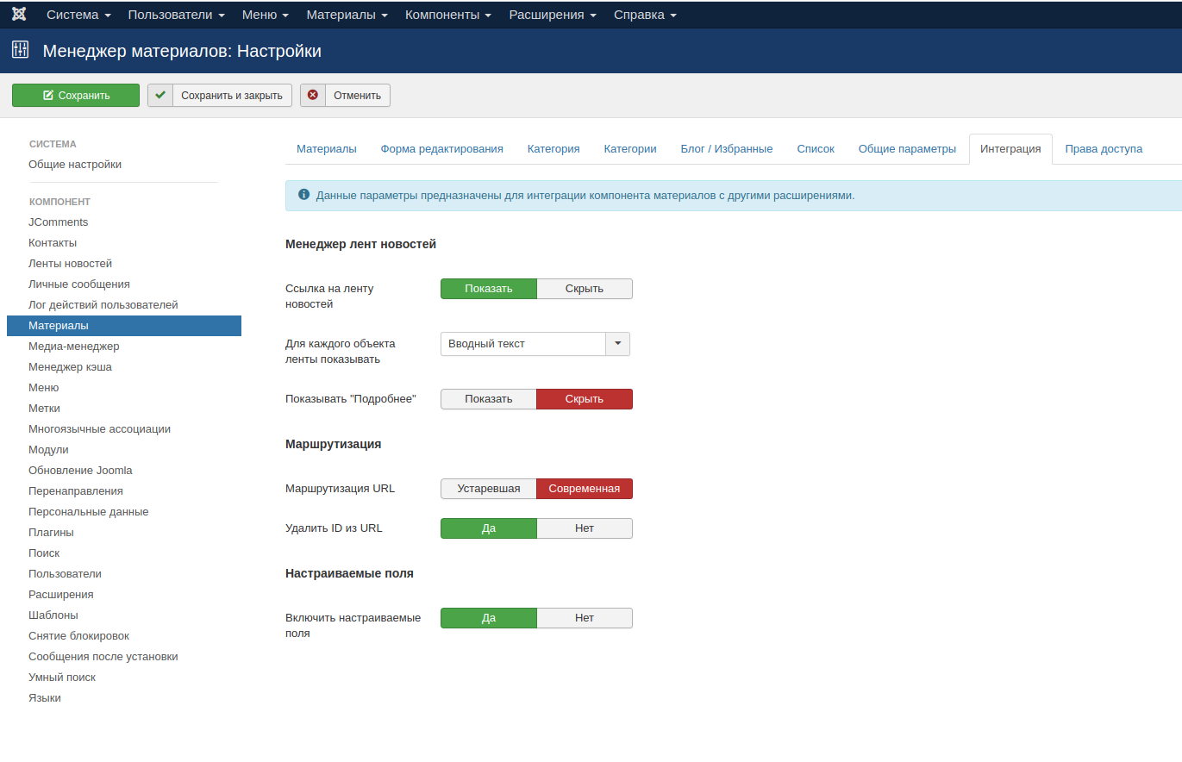Viewport: 1182px width, 762px height.
Task: Click the Joomla logo icon
Action: 19,15
